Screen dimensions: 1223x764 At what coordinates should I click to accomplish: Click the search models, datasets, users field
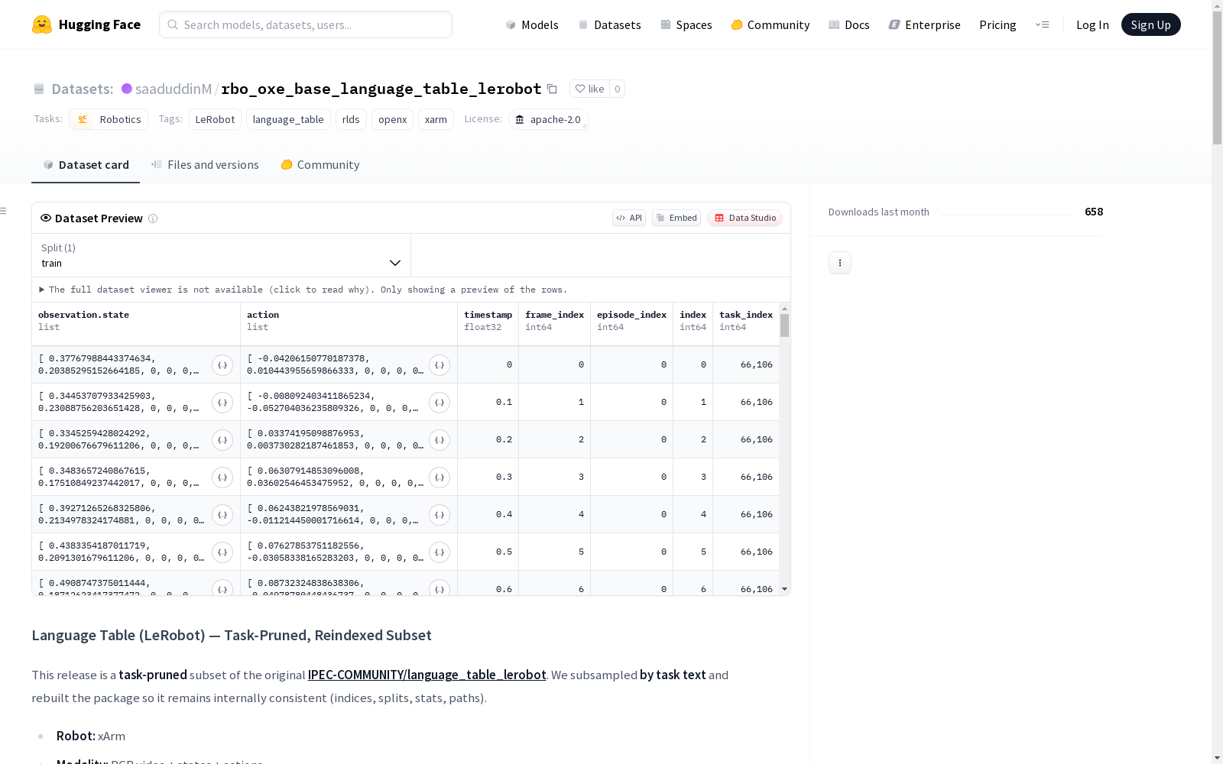[x=306, y=24]
